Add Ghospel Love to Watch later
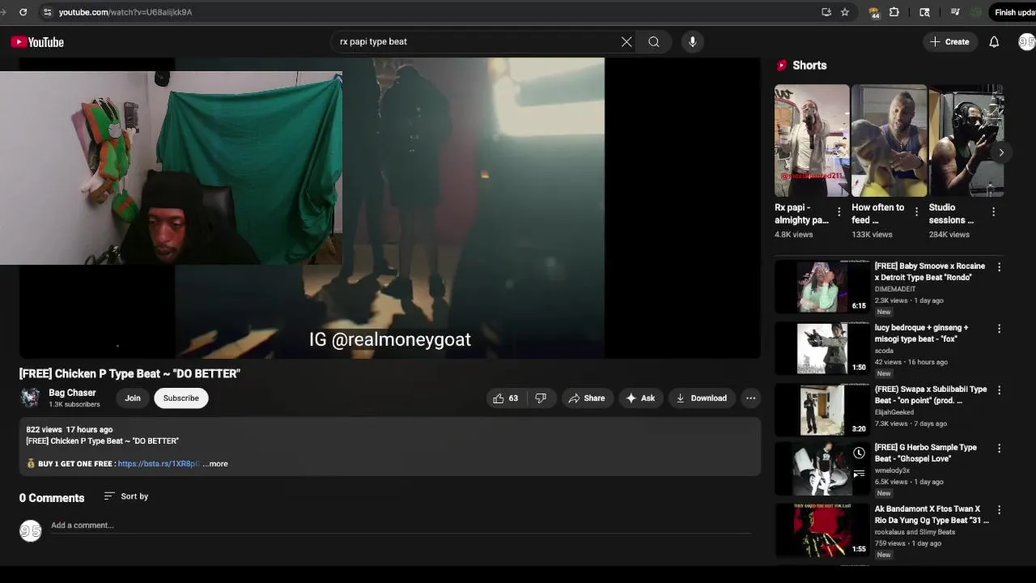 (x=859, y=453)
